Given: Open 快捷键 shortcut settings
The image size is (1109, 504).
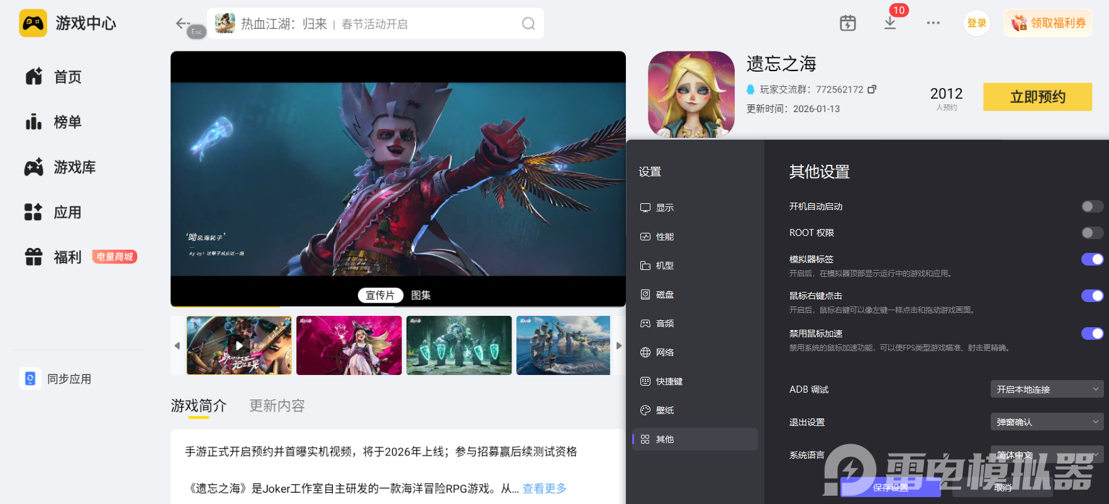Looking at the screenshot, I should coord(695,381).
